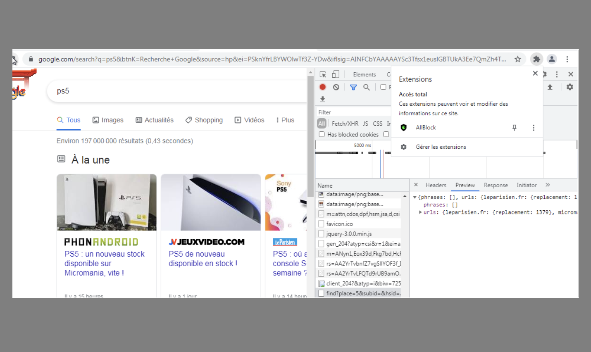Select the find?place=5&subid request

[x=358, y=293]
